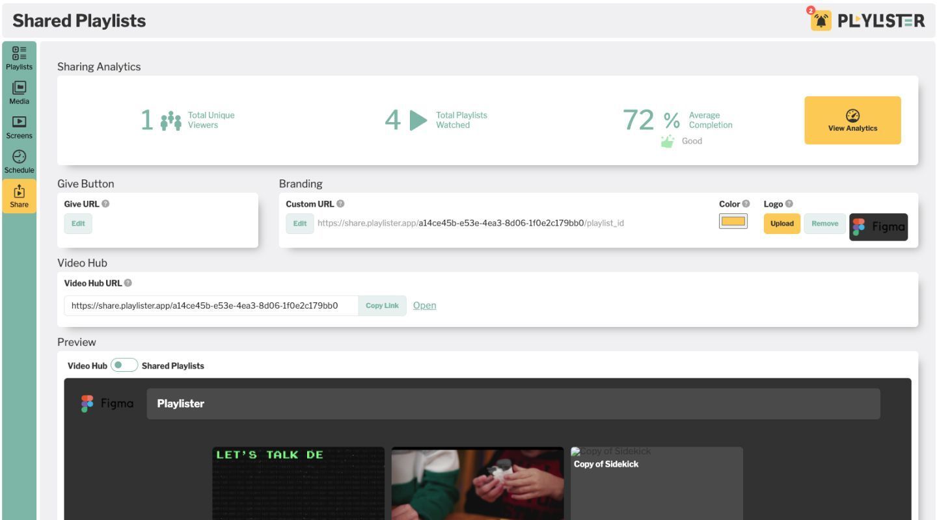Click Copy Link for Video Hub URL
Viewport: 937px width, 520px height.
pos(382,305)
